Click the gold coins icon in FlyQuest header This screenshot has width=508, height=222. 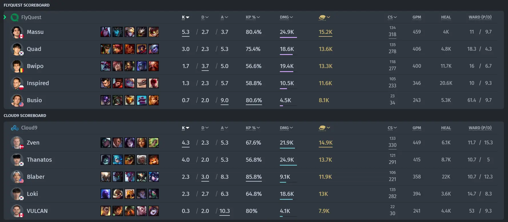tap(324, 17)
